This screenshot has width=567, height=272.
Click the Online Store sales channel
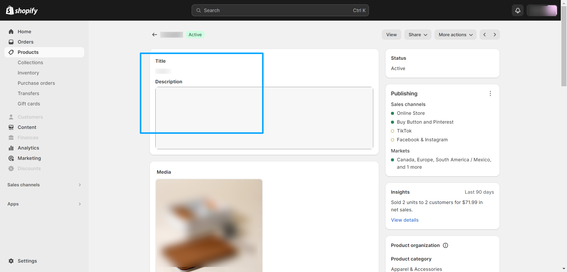pyautogui.click(x=411, y=113)
